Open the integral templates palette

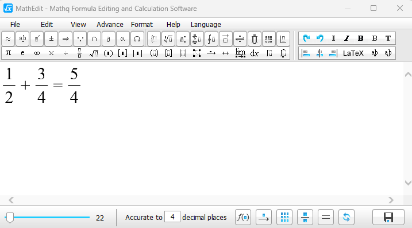211,39
